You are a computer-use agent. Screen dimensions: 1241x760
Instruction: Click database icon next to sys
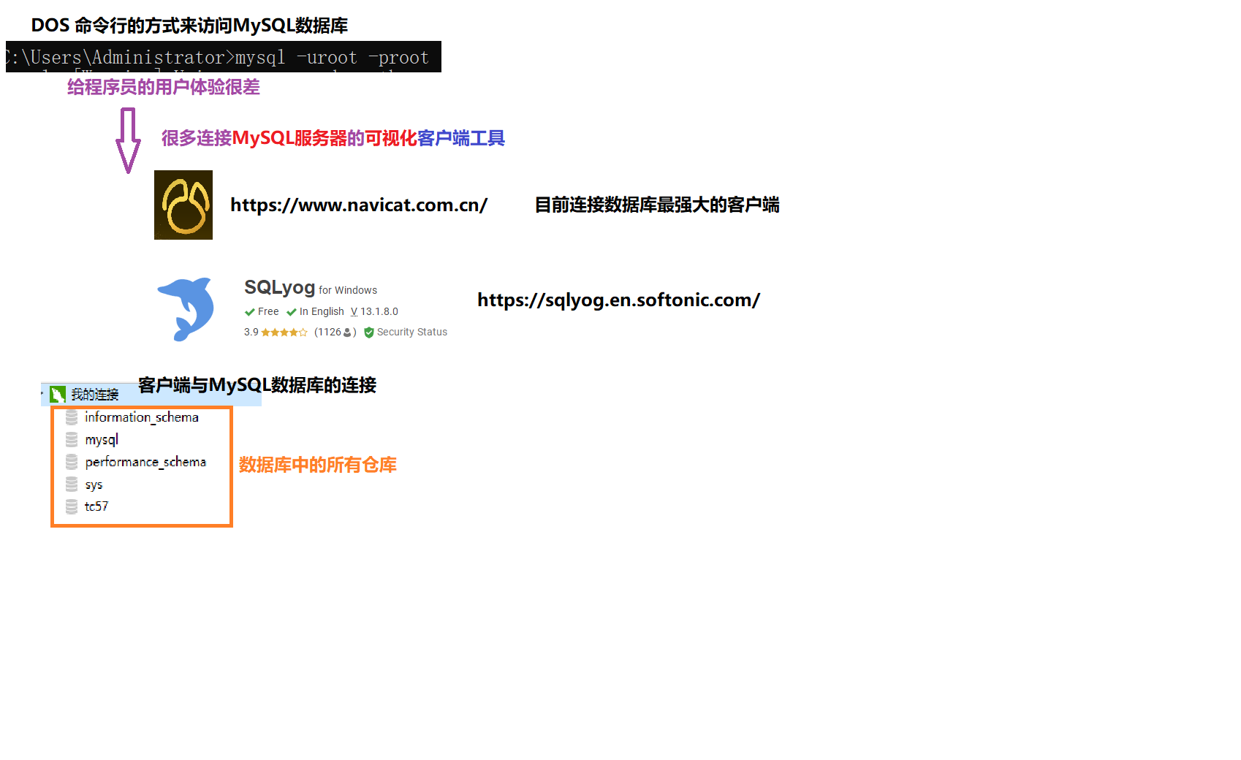(72, 484)
